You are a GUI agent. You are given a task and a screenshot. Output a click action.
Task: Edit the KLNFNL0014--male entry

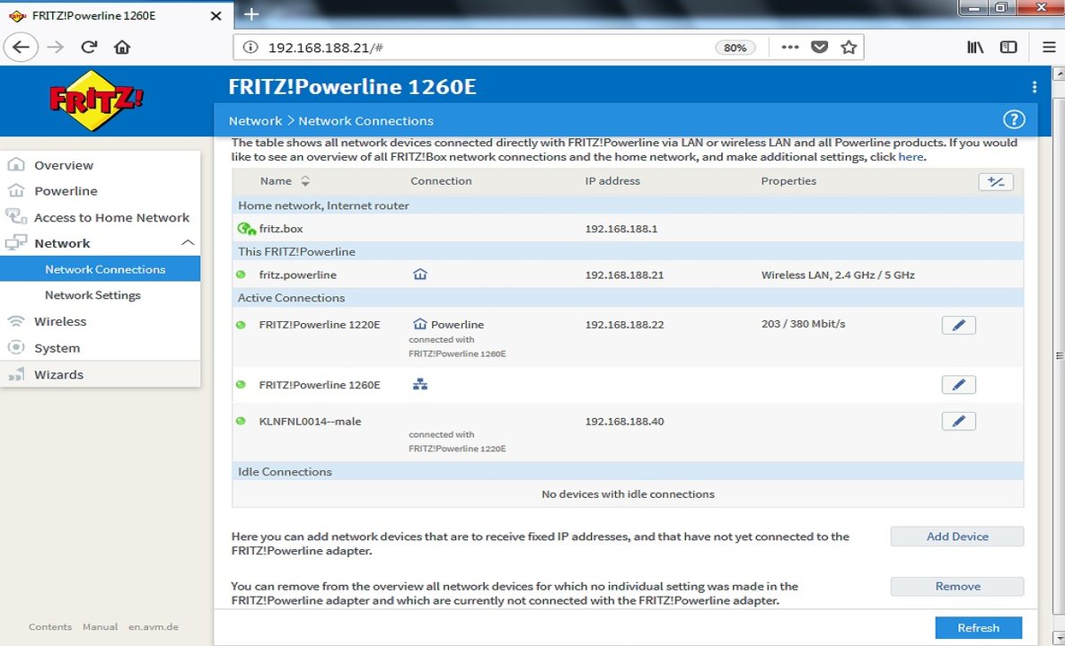pyautogui.click(x=958, y=422)
